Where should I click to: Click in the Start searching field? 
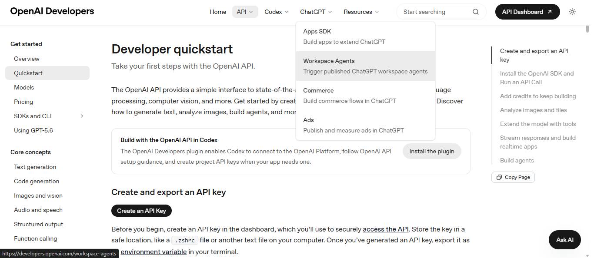(435, 12)
